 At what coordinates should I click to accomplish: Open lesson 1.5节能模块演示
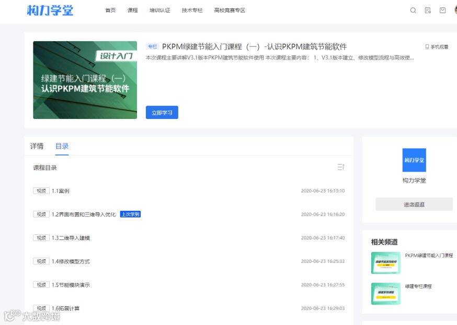coord(71,285)
